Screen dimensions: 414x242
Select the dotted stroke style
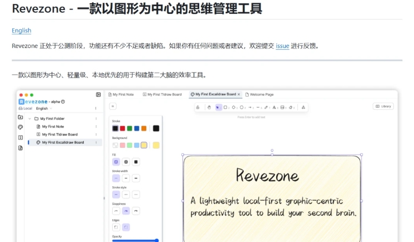click(136, 195)
